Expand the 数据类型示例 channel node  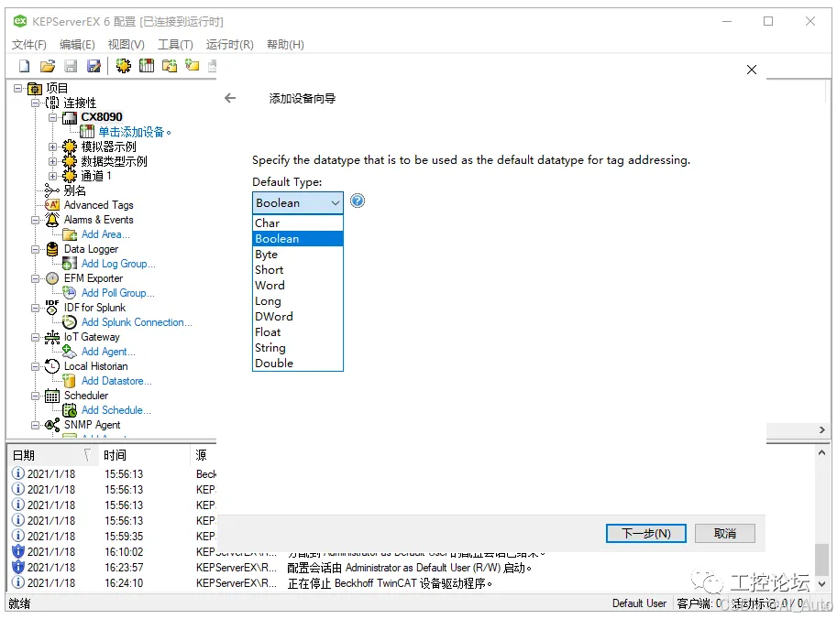click(53, 161)
